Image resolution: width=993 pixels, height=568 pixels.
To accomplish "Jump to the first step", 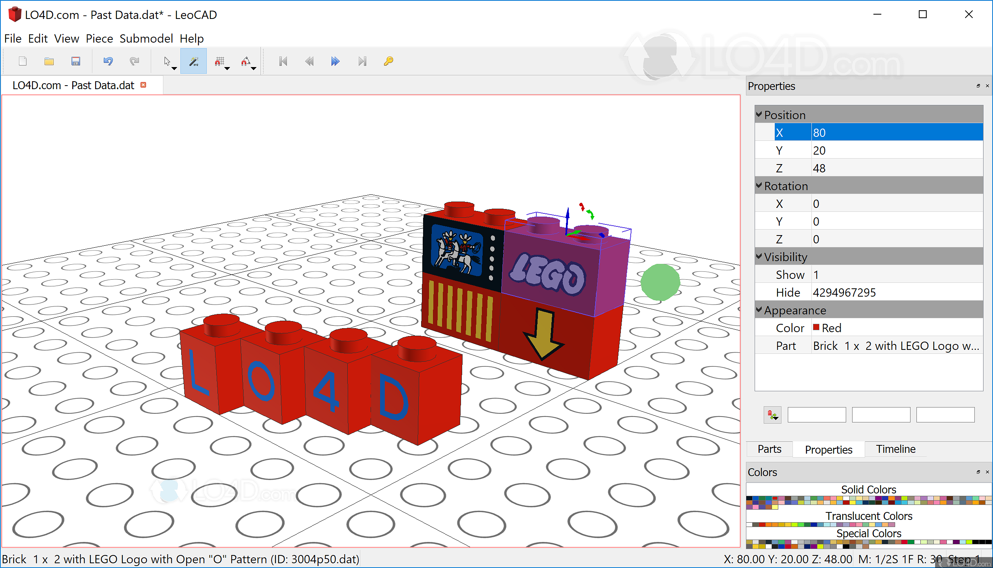I will [x=283, y=61].
